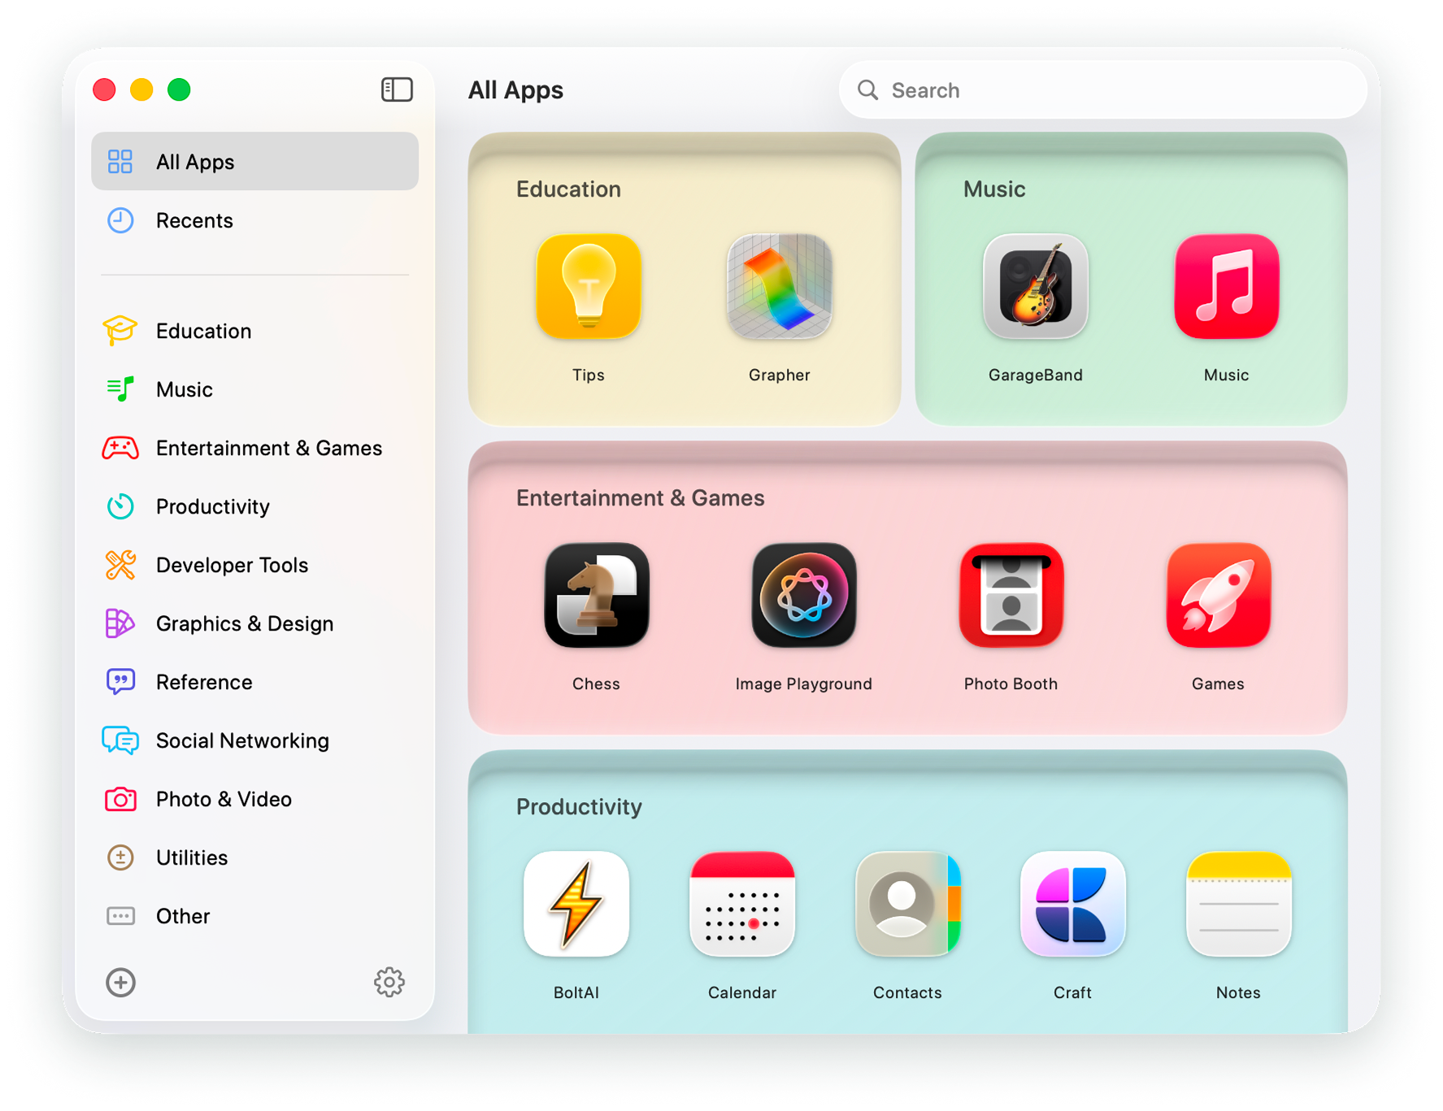The height and width of the screenshot is (1111, 1443).
Task: Launch Photo Booth
Action: coord(1011,596)
